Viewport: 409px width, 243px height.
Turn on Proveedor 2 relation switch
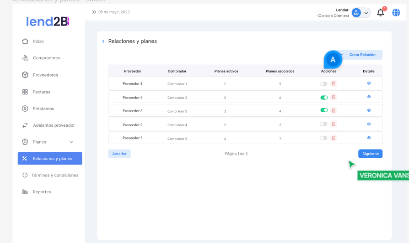click(323, 124)
